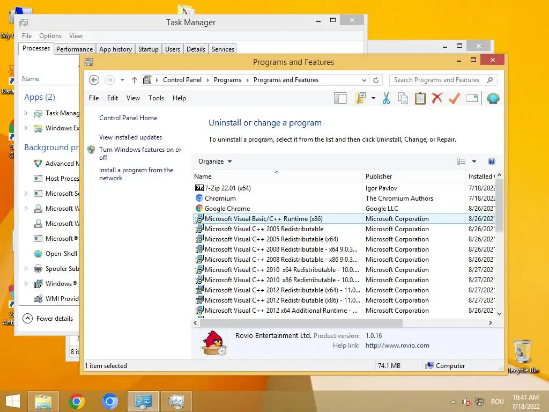Image resolution: width=549 pixels, height=412 pixels.
Task: Sort by the Publisher column header
Action: click(x=413, y=176)
